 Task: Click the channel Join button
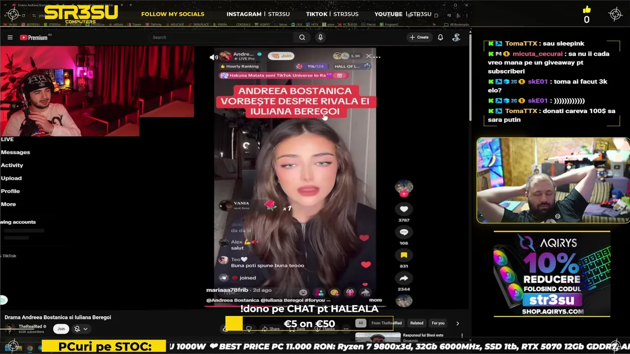61,328
